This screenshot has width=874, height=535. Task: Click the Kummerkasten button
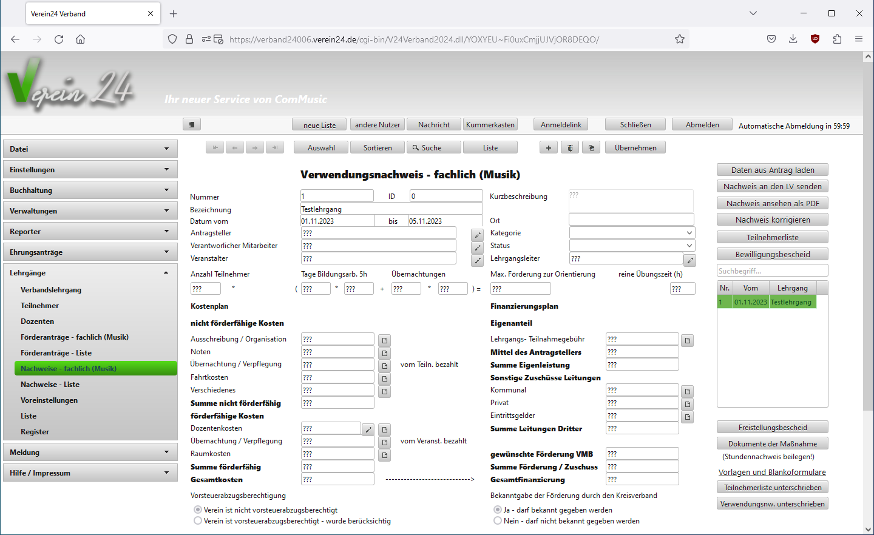point(490,124)
